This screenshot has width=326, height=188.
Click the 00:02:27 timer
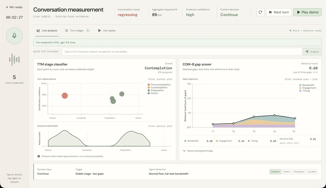pos(14,17)
